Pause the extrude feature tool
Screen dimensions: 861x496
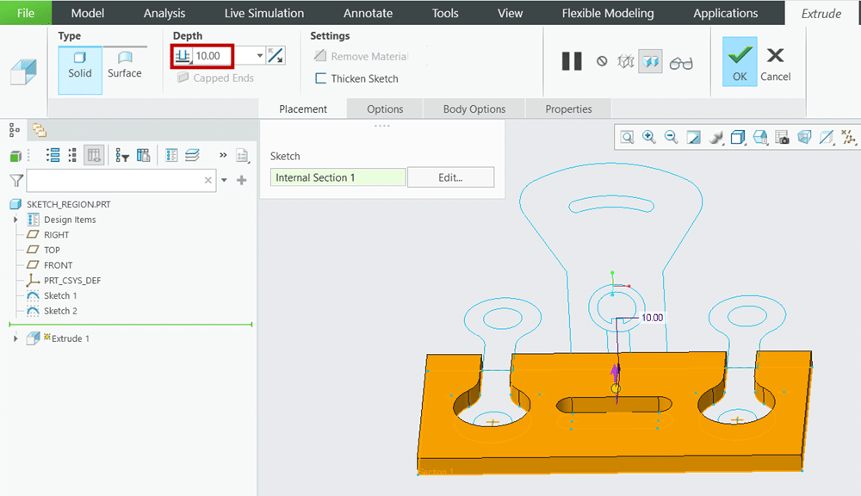(572, 62)
